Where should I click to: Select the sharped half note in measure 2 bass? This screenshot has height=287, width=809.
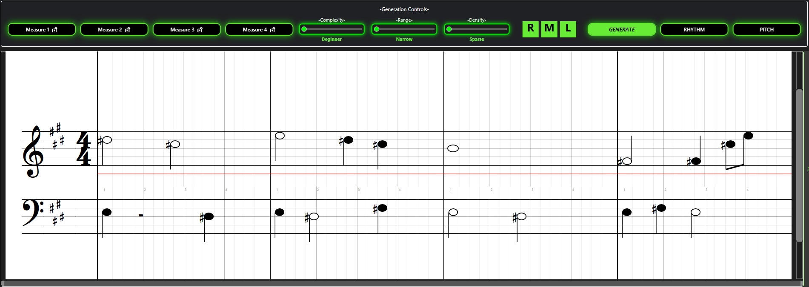click(x=314, y=216)
